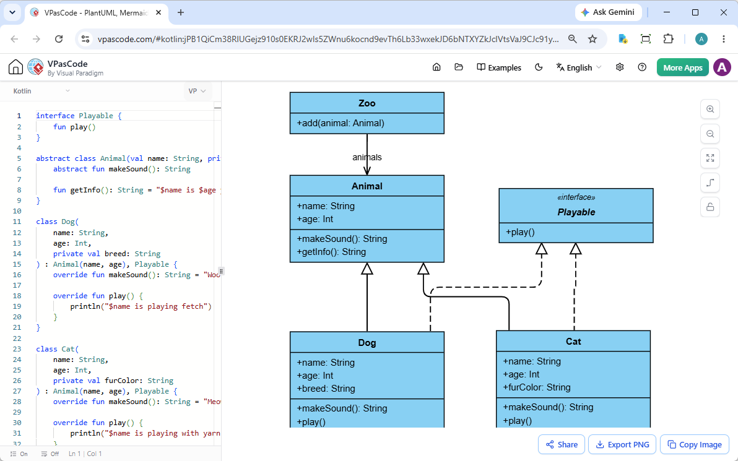
Task: Open Examples from the toolbar
Action: pyautogui.click(x=499, y=67)
